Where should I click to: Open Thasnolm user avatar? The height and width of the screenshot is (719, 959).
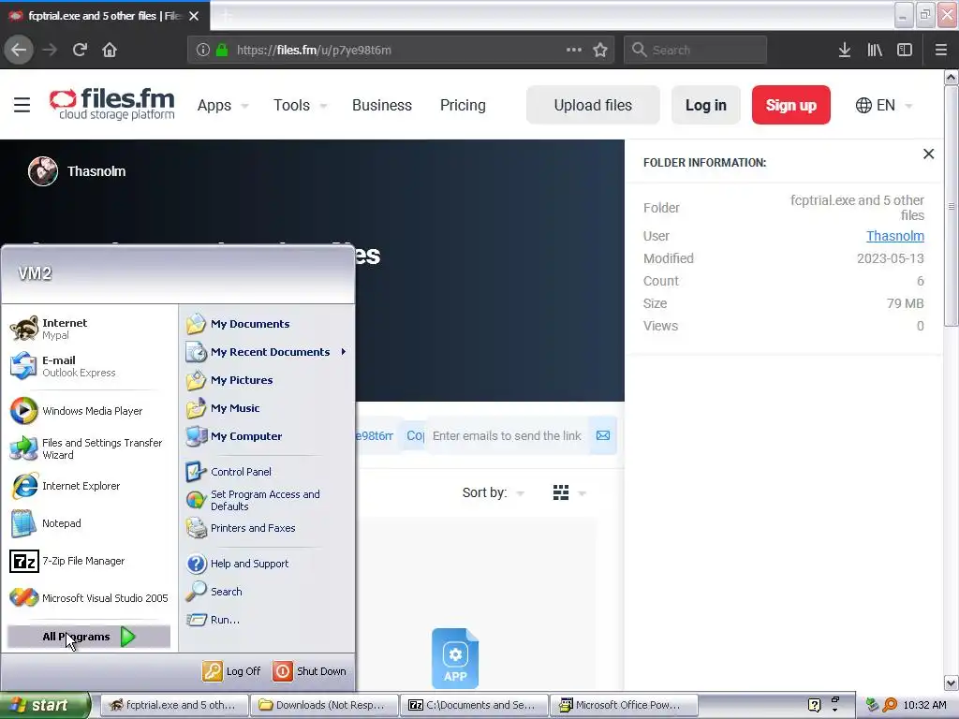point(43,171)
